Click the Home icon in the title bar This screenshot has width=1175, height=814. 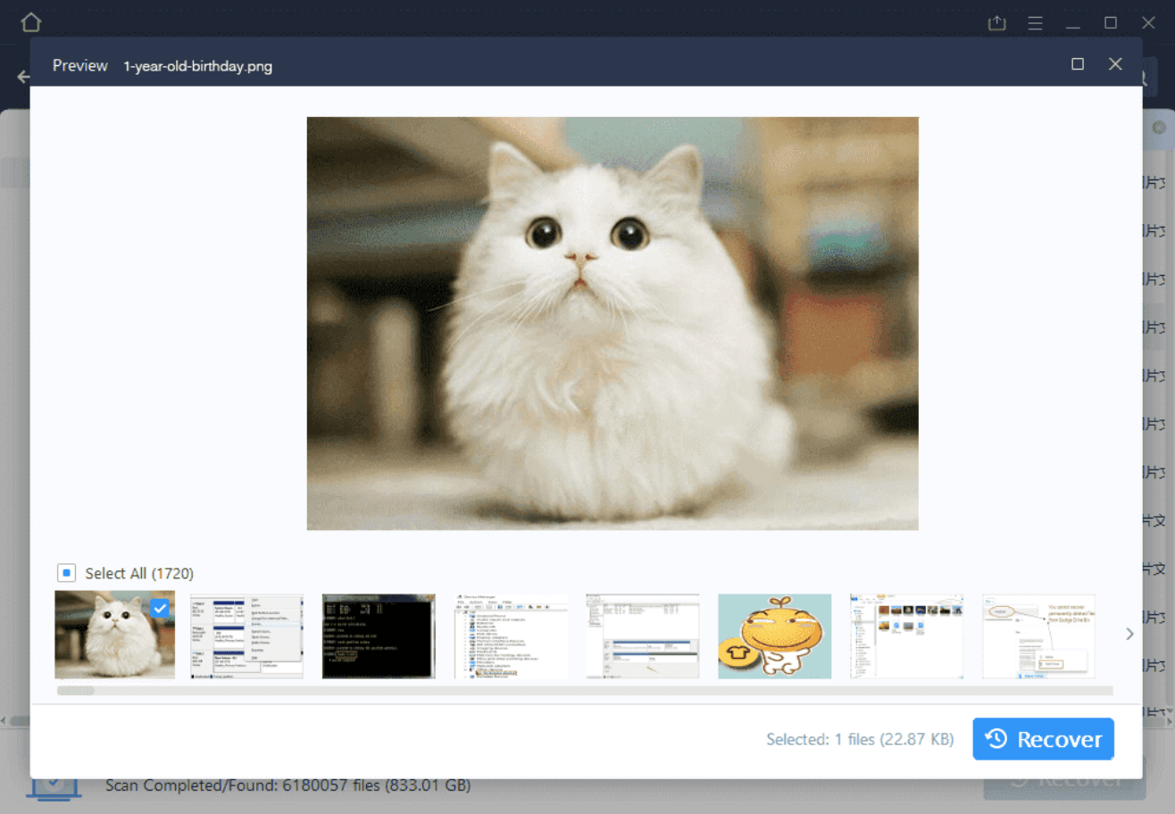30,22
